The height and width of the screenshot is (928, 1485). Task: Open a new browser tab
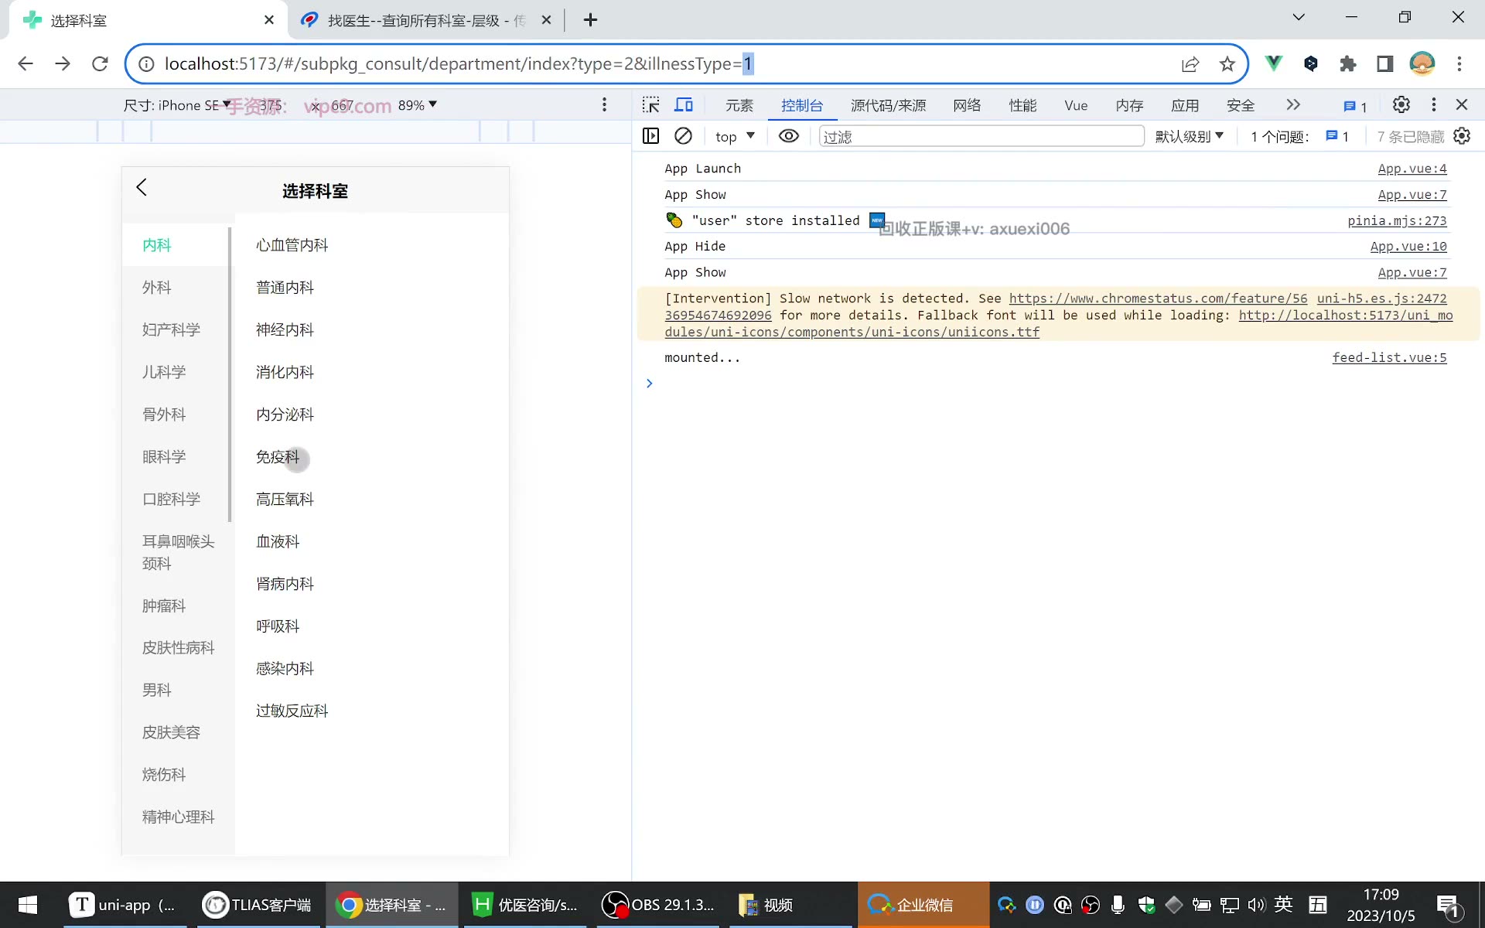(590, 20)
